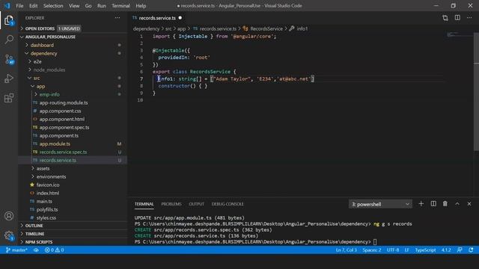Open the Extensions view

[x=9, y=98]
